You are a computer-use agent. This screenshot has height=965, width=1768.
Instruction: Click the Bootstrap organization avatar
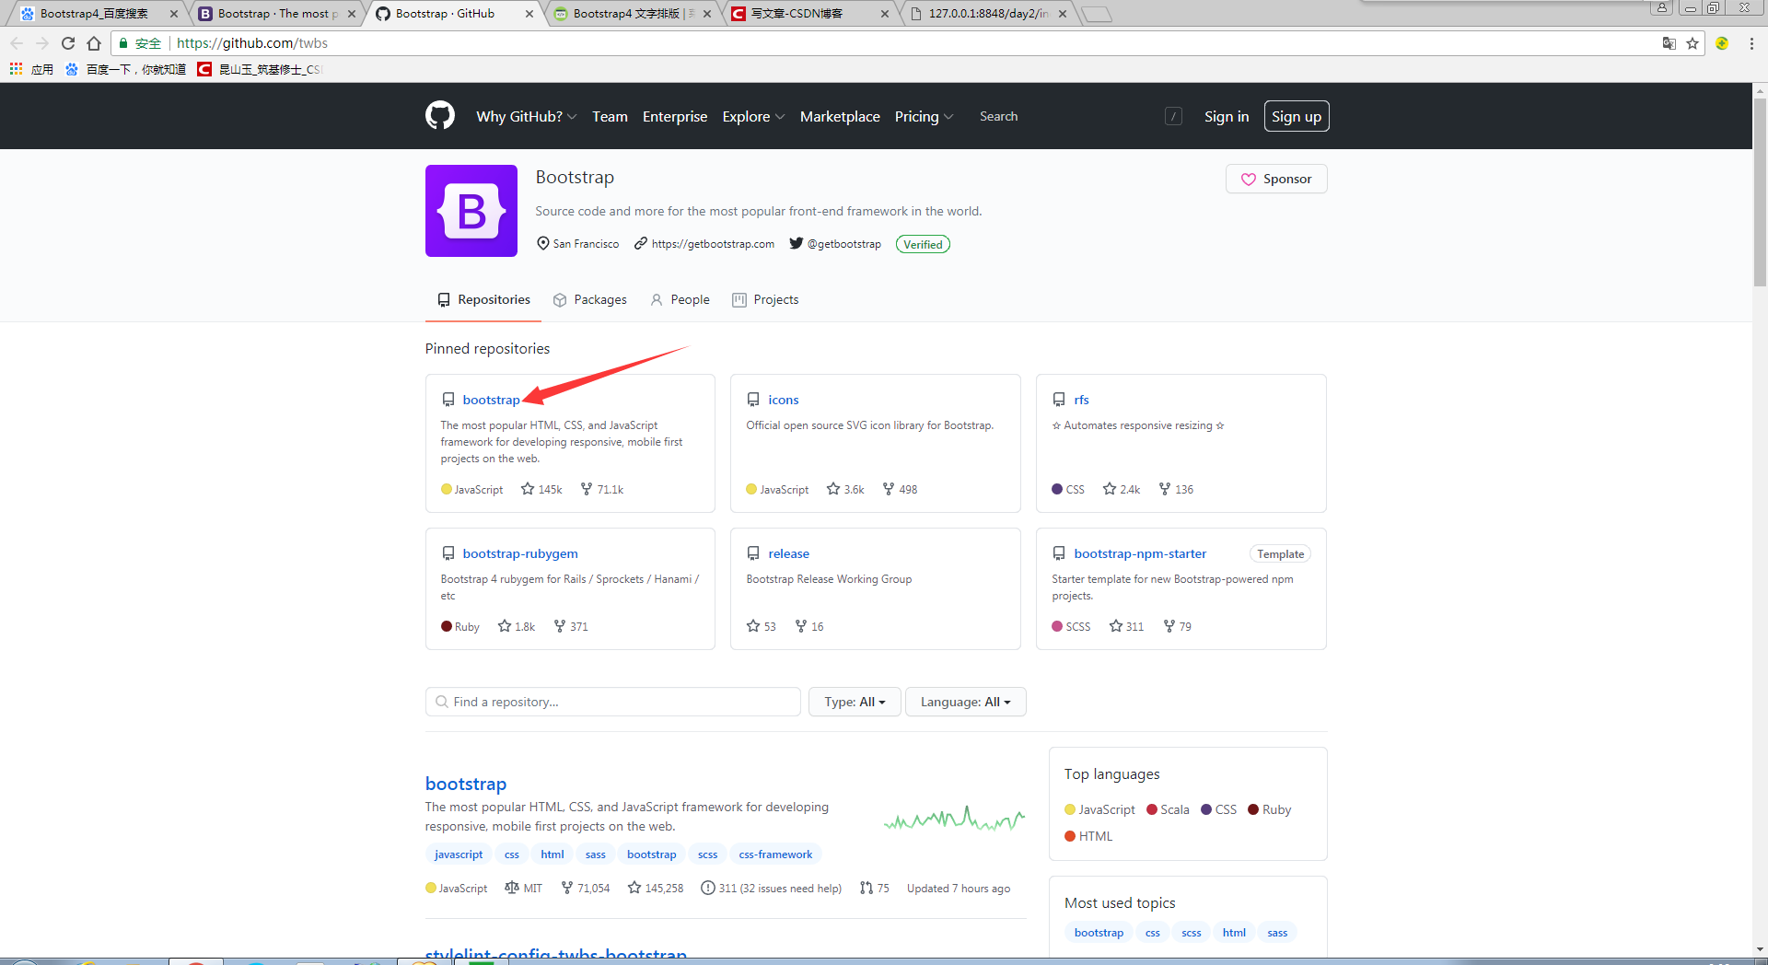click(471, 211)
